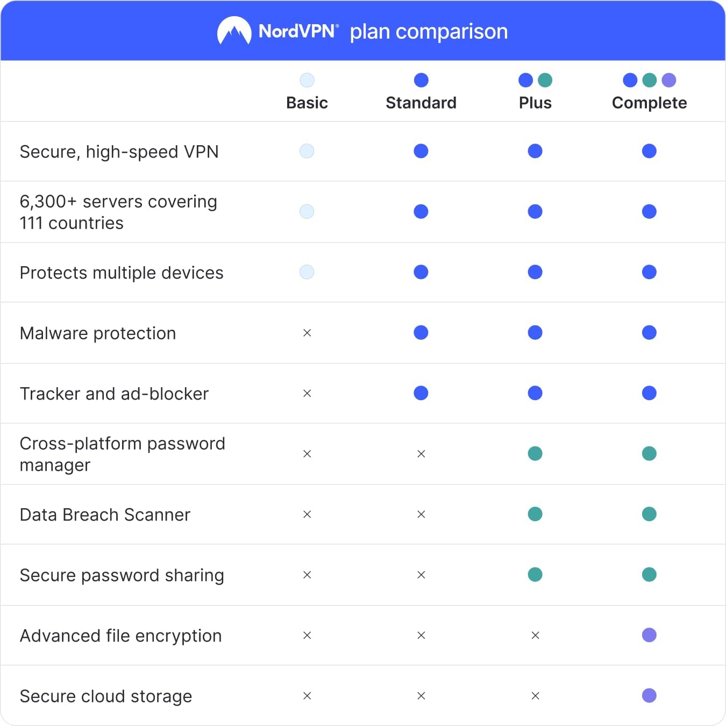This screenshot has height=726, width=726.
Task: Click the Data Breach Scanner feature label
Action: 105,515
